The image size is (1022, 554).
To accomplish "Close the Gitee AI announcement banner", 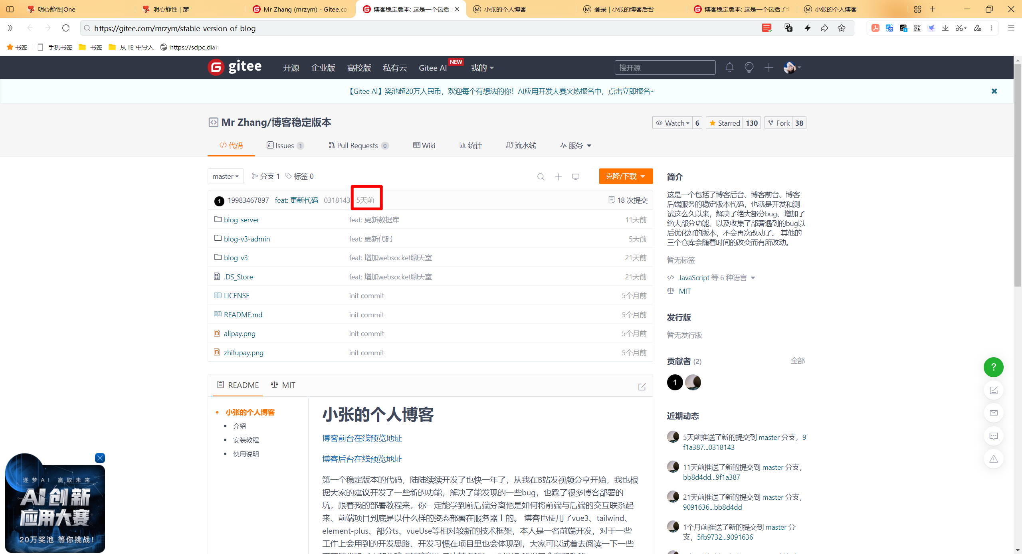I will pos(994,91).
